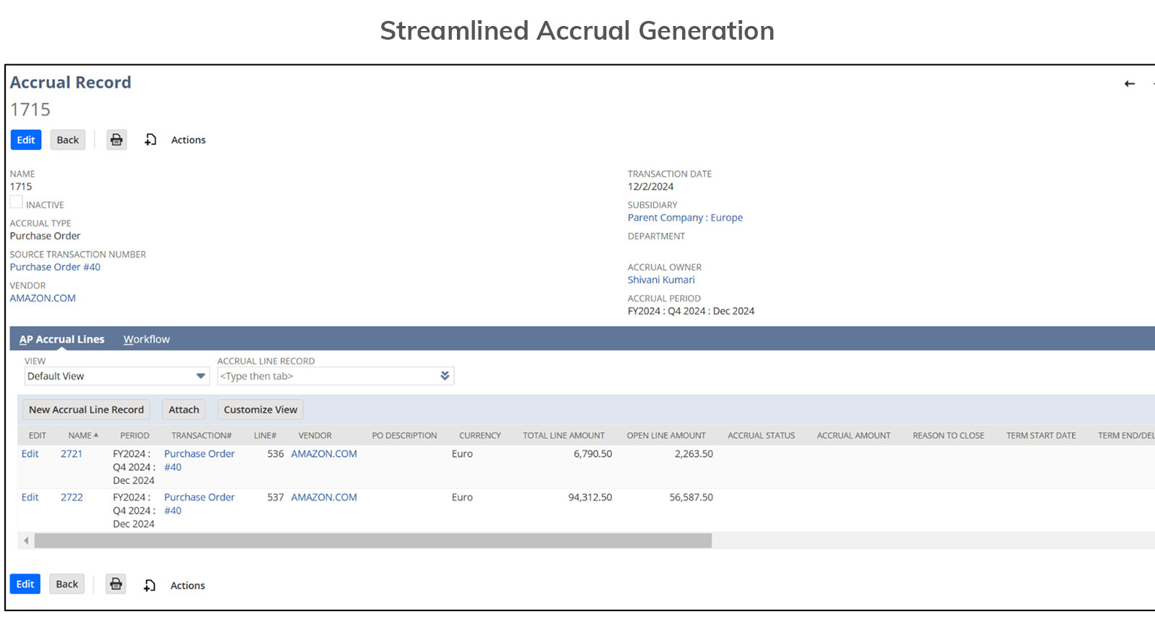
Task: Sort by the Name column header
Action: click(x=83, y=436)
